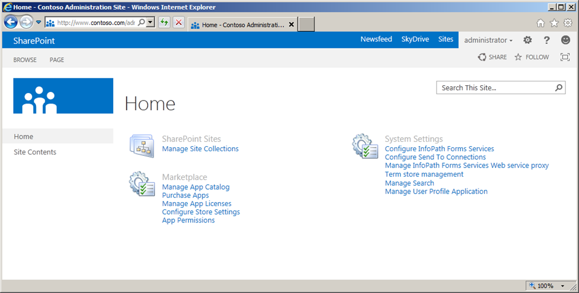Close the Contoso Administration browser tab
579x293 pixels.
pyautogui.click(x=291, y=24)
